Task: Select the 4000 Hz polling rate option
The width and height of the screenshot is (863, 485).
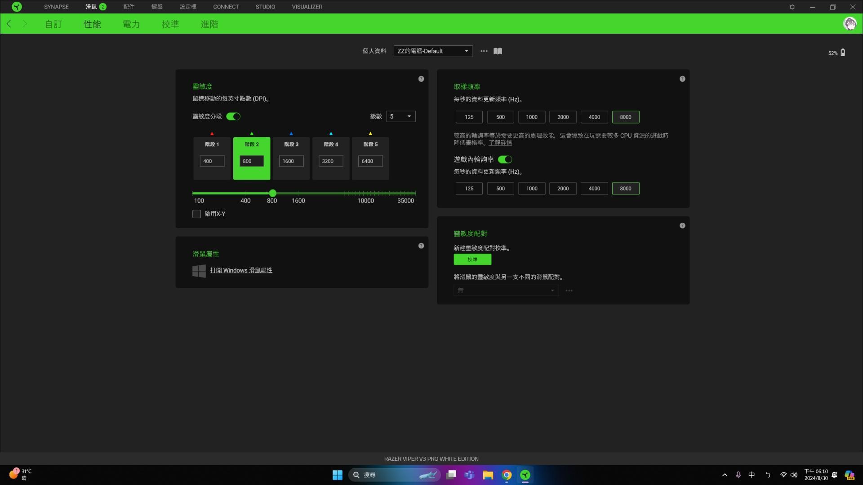Action: [x=594, y=117]
